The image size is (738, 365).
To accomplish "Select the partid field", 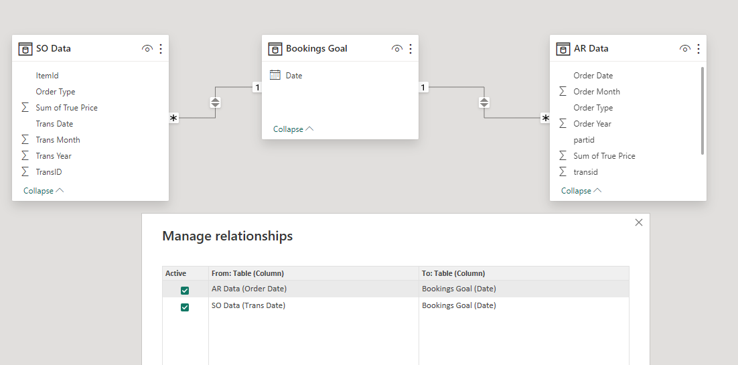I will [584, 139].
